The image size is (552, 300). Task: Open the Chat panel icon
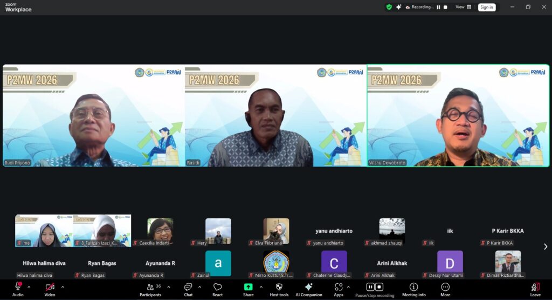tap(188, 287)
